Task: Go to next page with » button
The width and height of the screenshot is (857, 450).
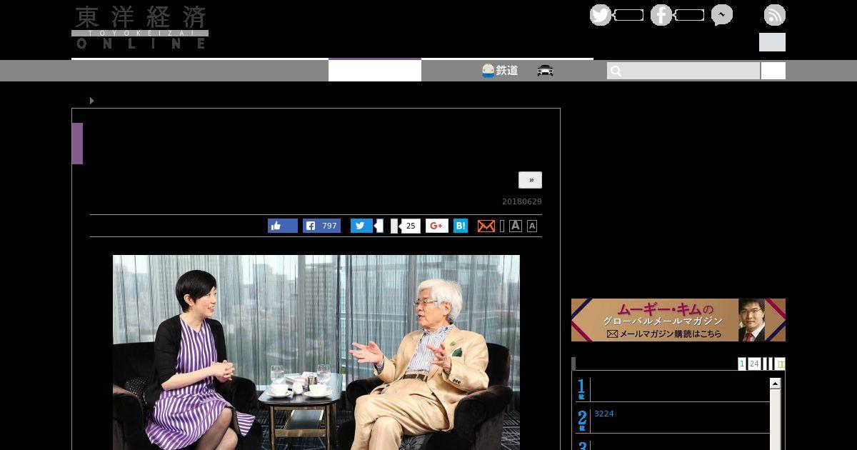Action: (x=530, y=180)
